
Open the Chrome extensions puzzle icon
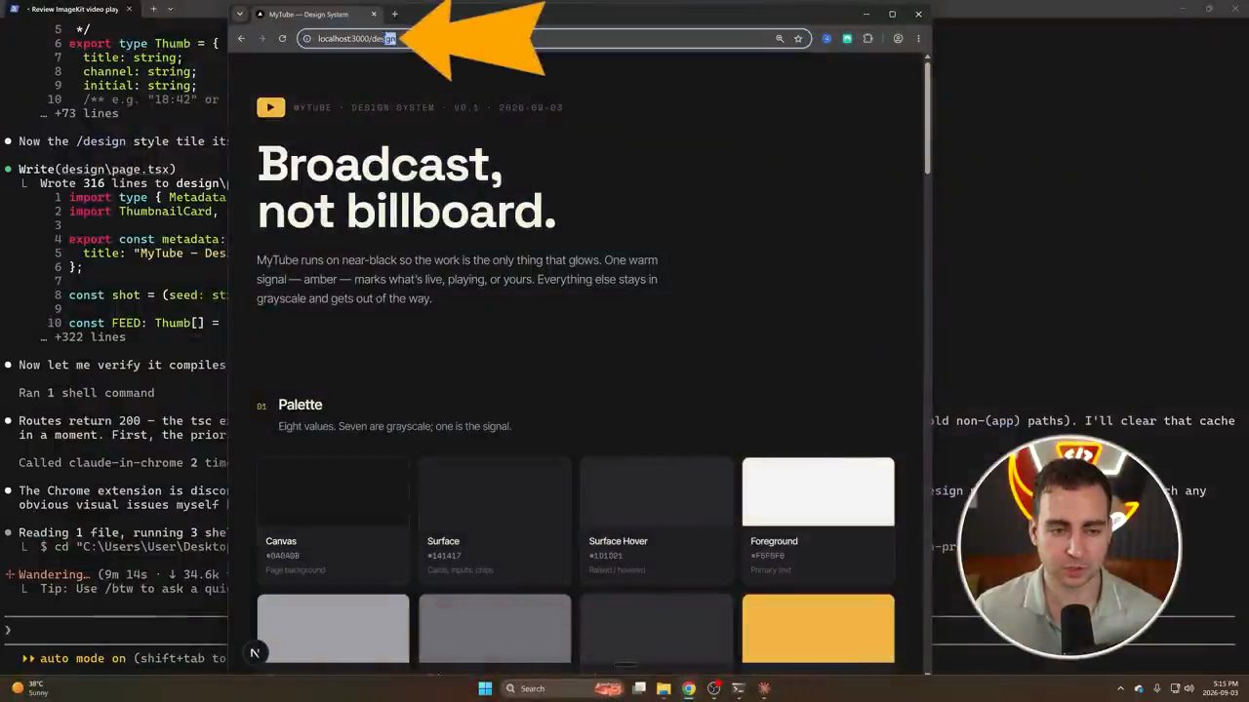pyautogui.click(x=867, y=39)
